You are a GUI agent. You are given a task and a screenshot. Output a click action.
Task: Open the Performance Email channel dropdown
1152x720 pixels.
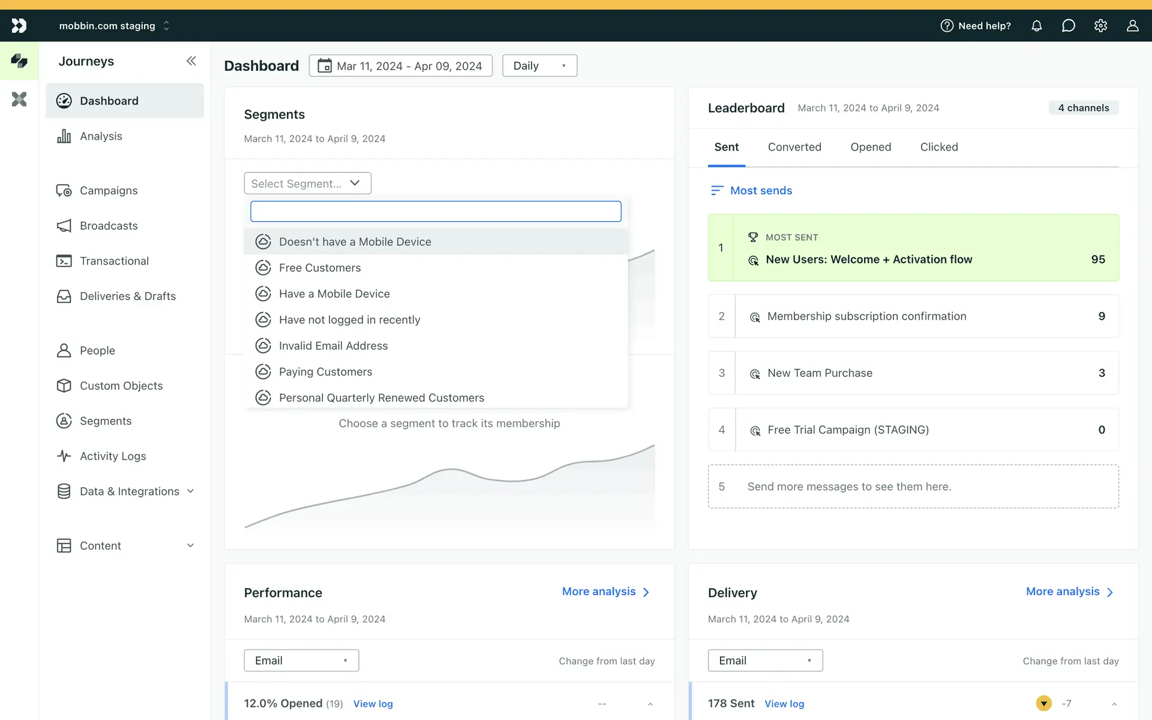tap(301, 660)
